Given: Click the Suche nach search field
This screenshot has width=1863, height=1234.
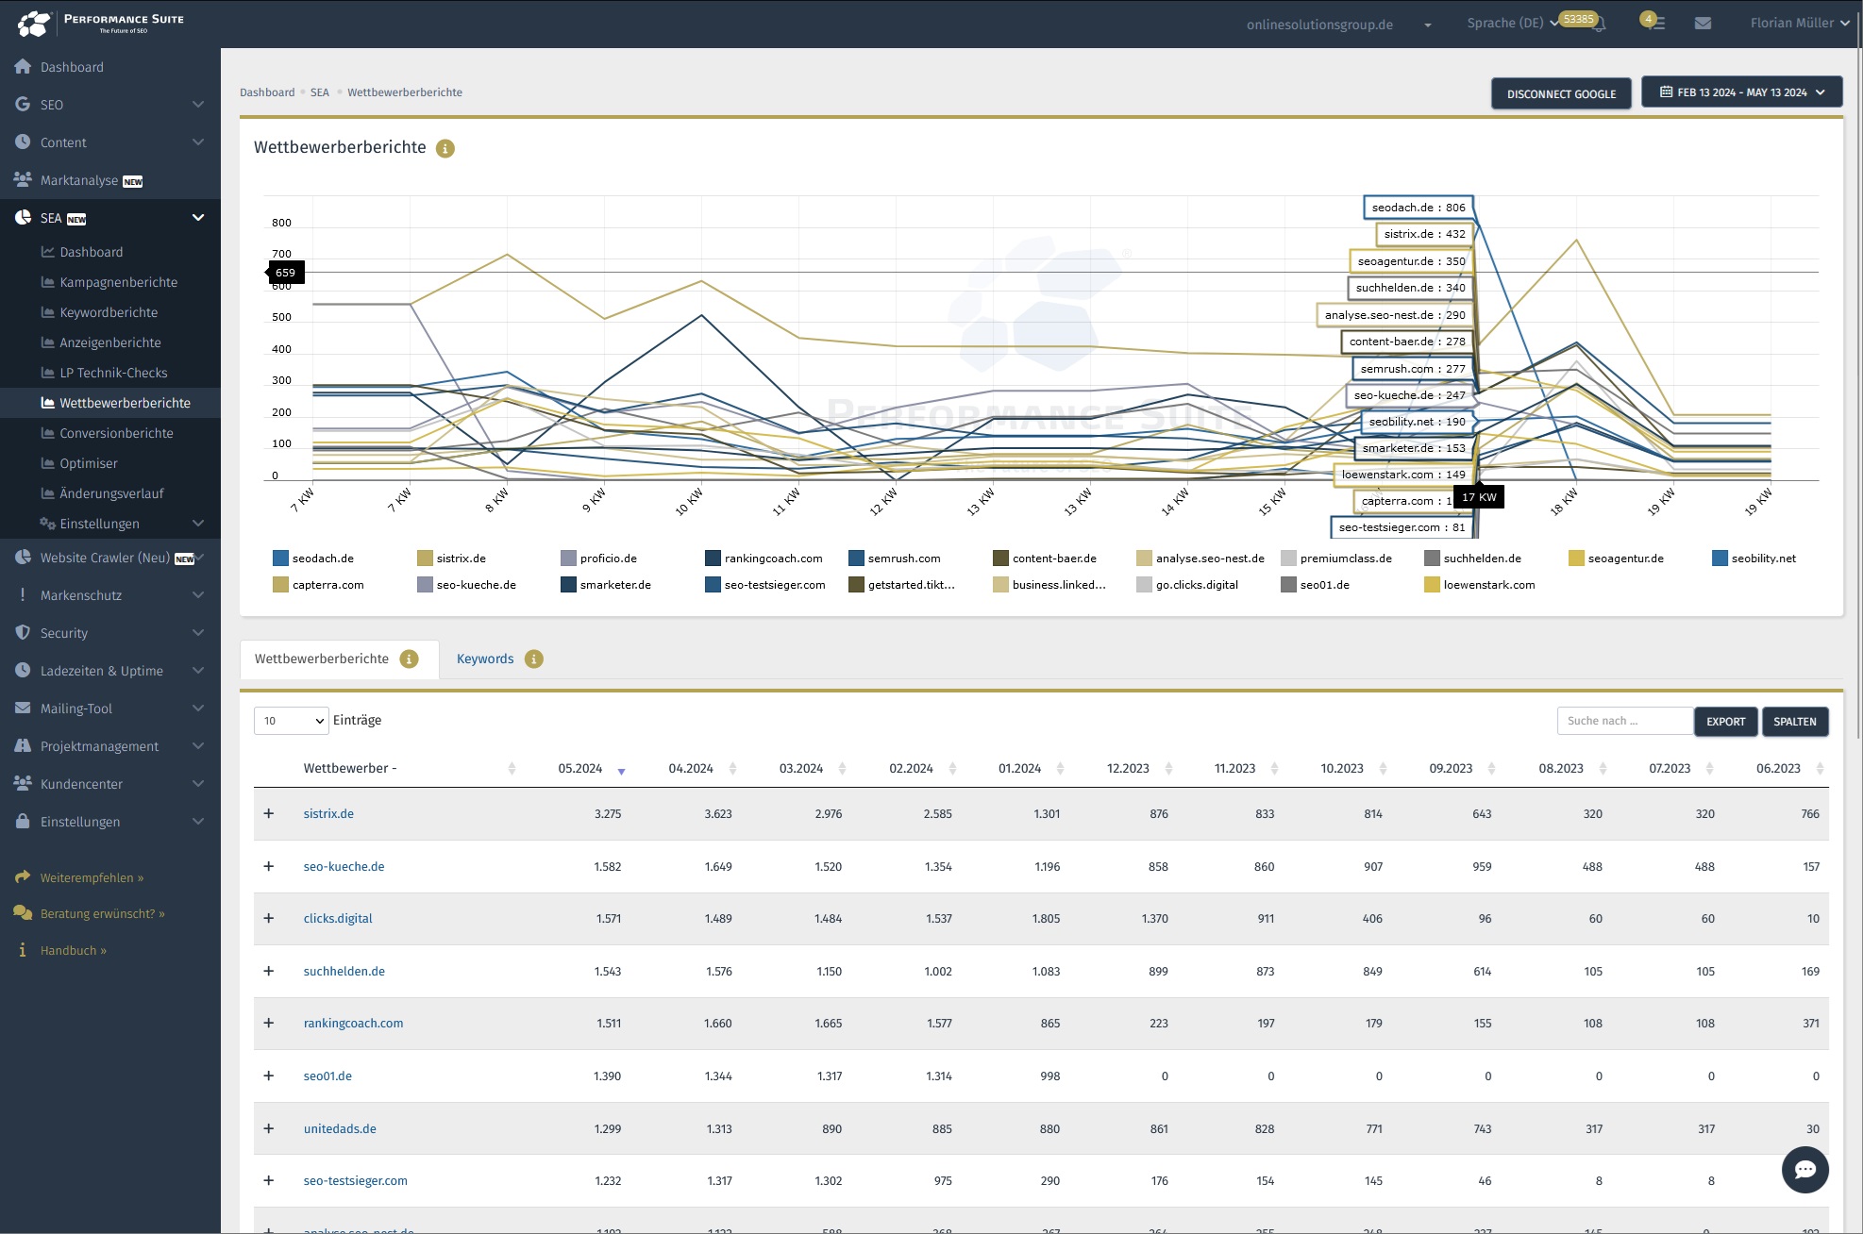Looking at the screenshot, I should pyautogui.click(x=1624, y=721).
